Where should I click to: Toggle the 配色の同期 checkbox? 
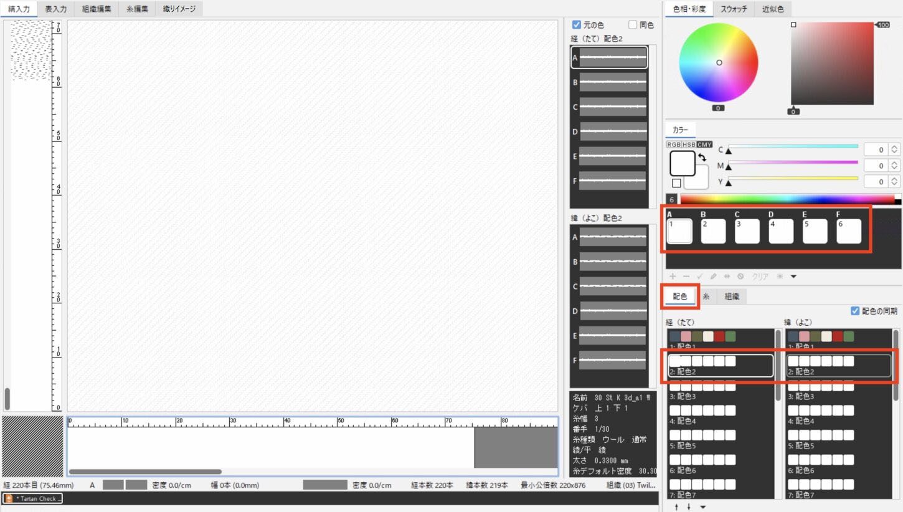[855, 311]
